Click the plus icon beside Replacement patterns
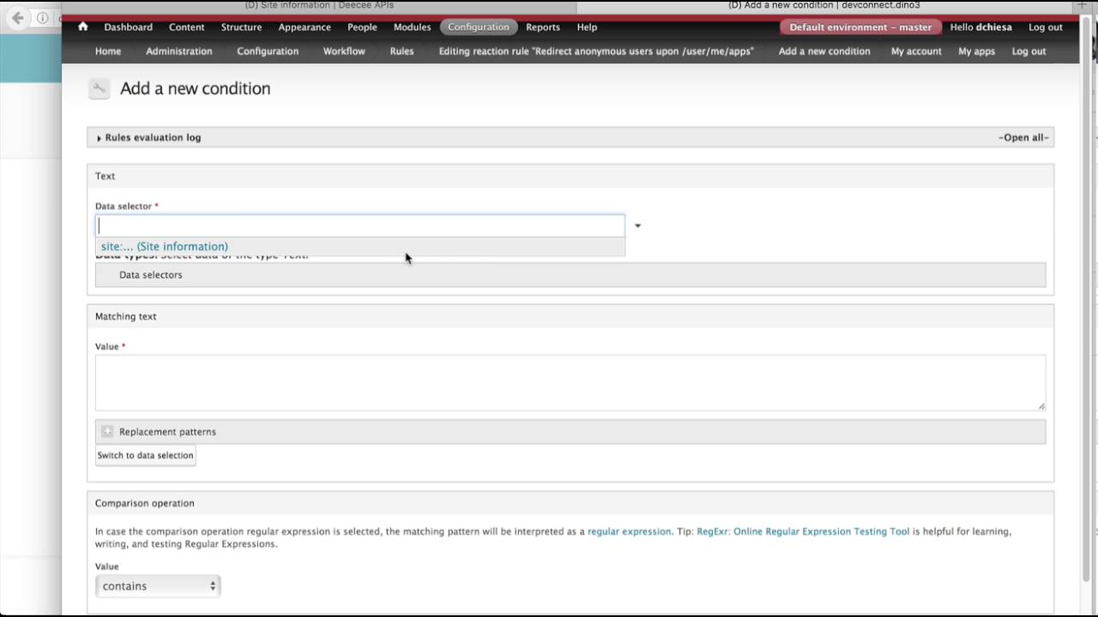 pos(107,432)
